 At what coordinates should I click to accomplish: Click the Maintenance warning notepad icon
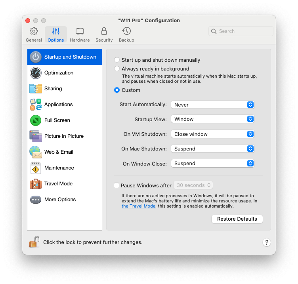36,168
